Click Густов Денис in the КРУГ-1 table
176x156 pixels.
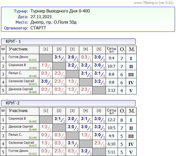point(19,57)
